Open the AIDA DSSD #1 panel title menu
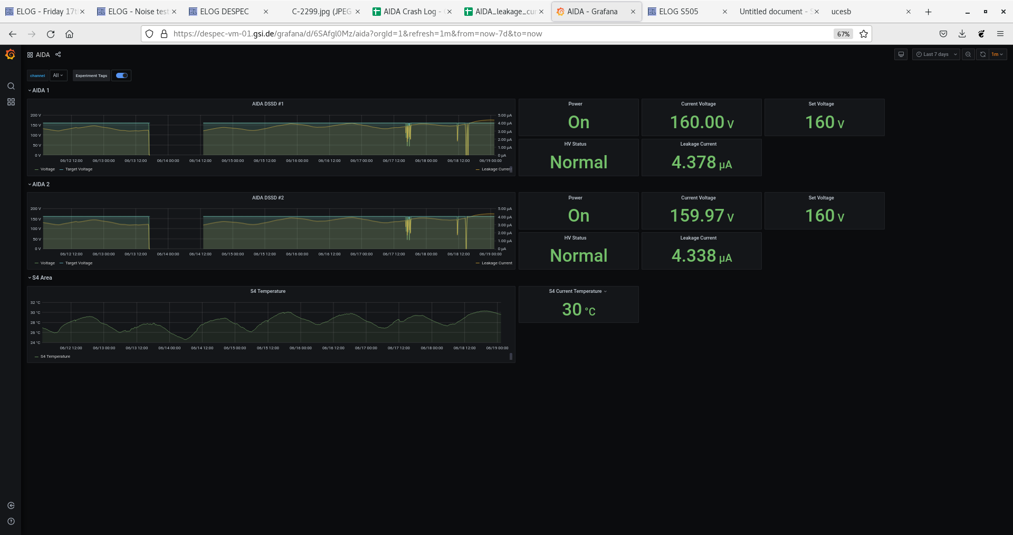1013x535 pixels. (x=268, y=104)
